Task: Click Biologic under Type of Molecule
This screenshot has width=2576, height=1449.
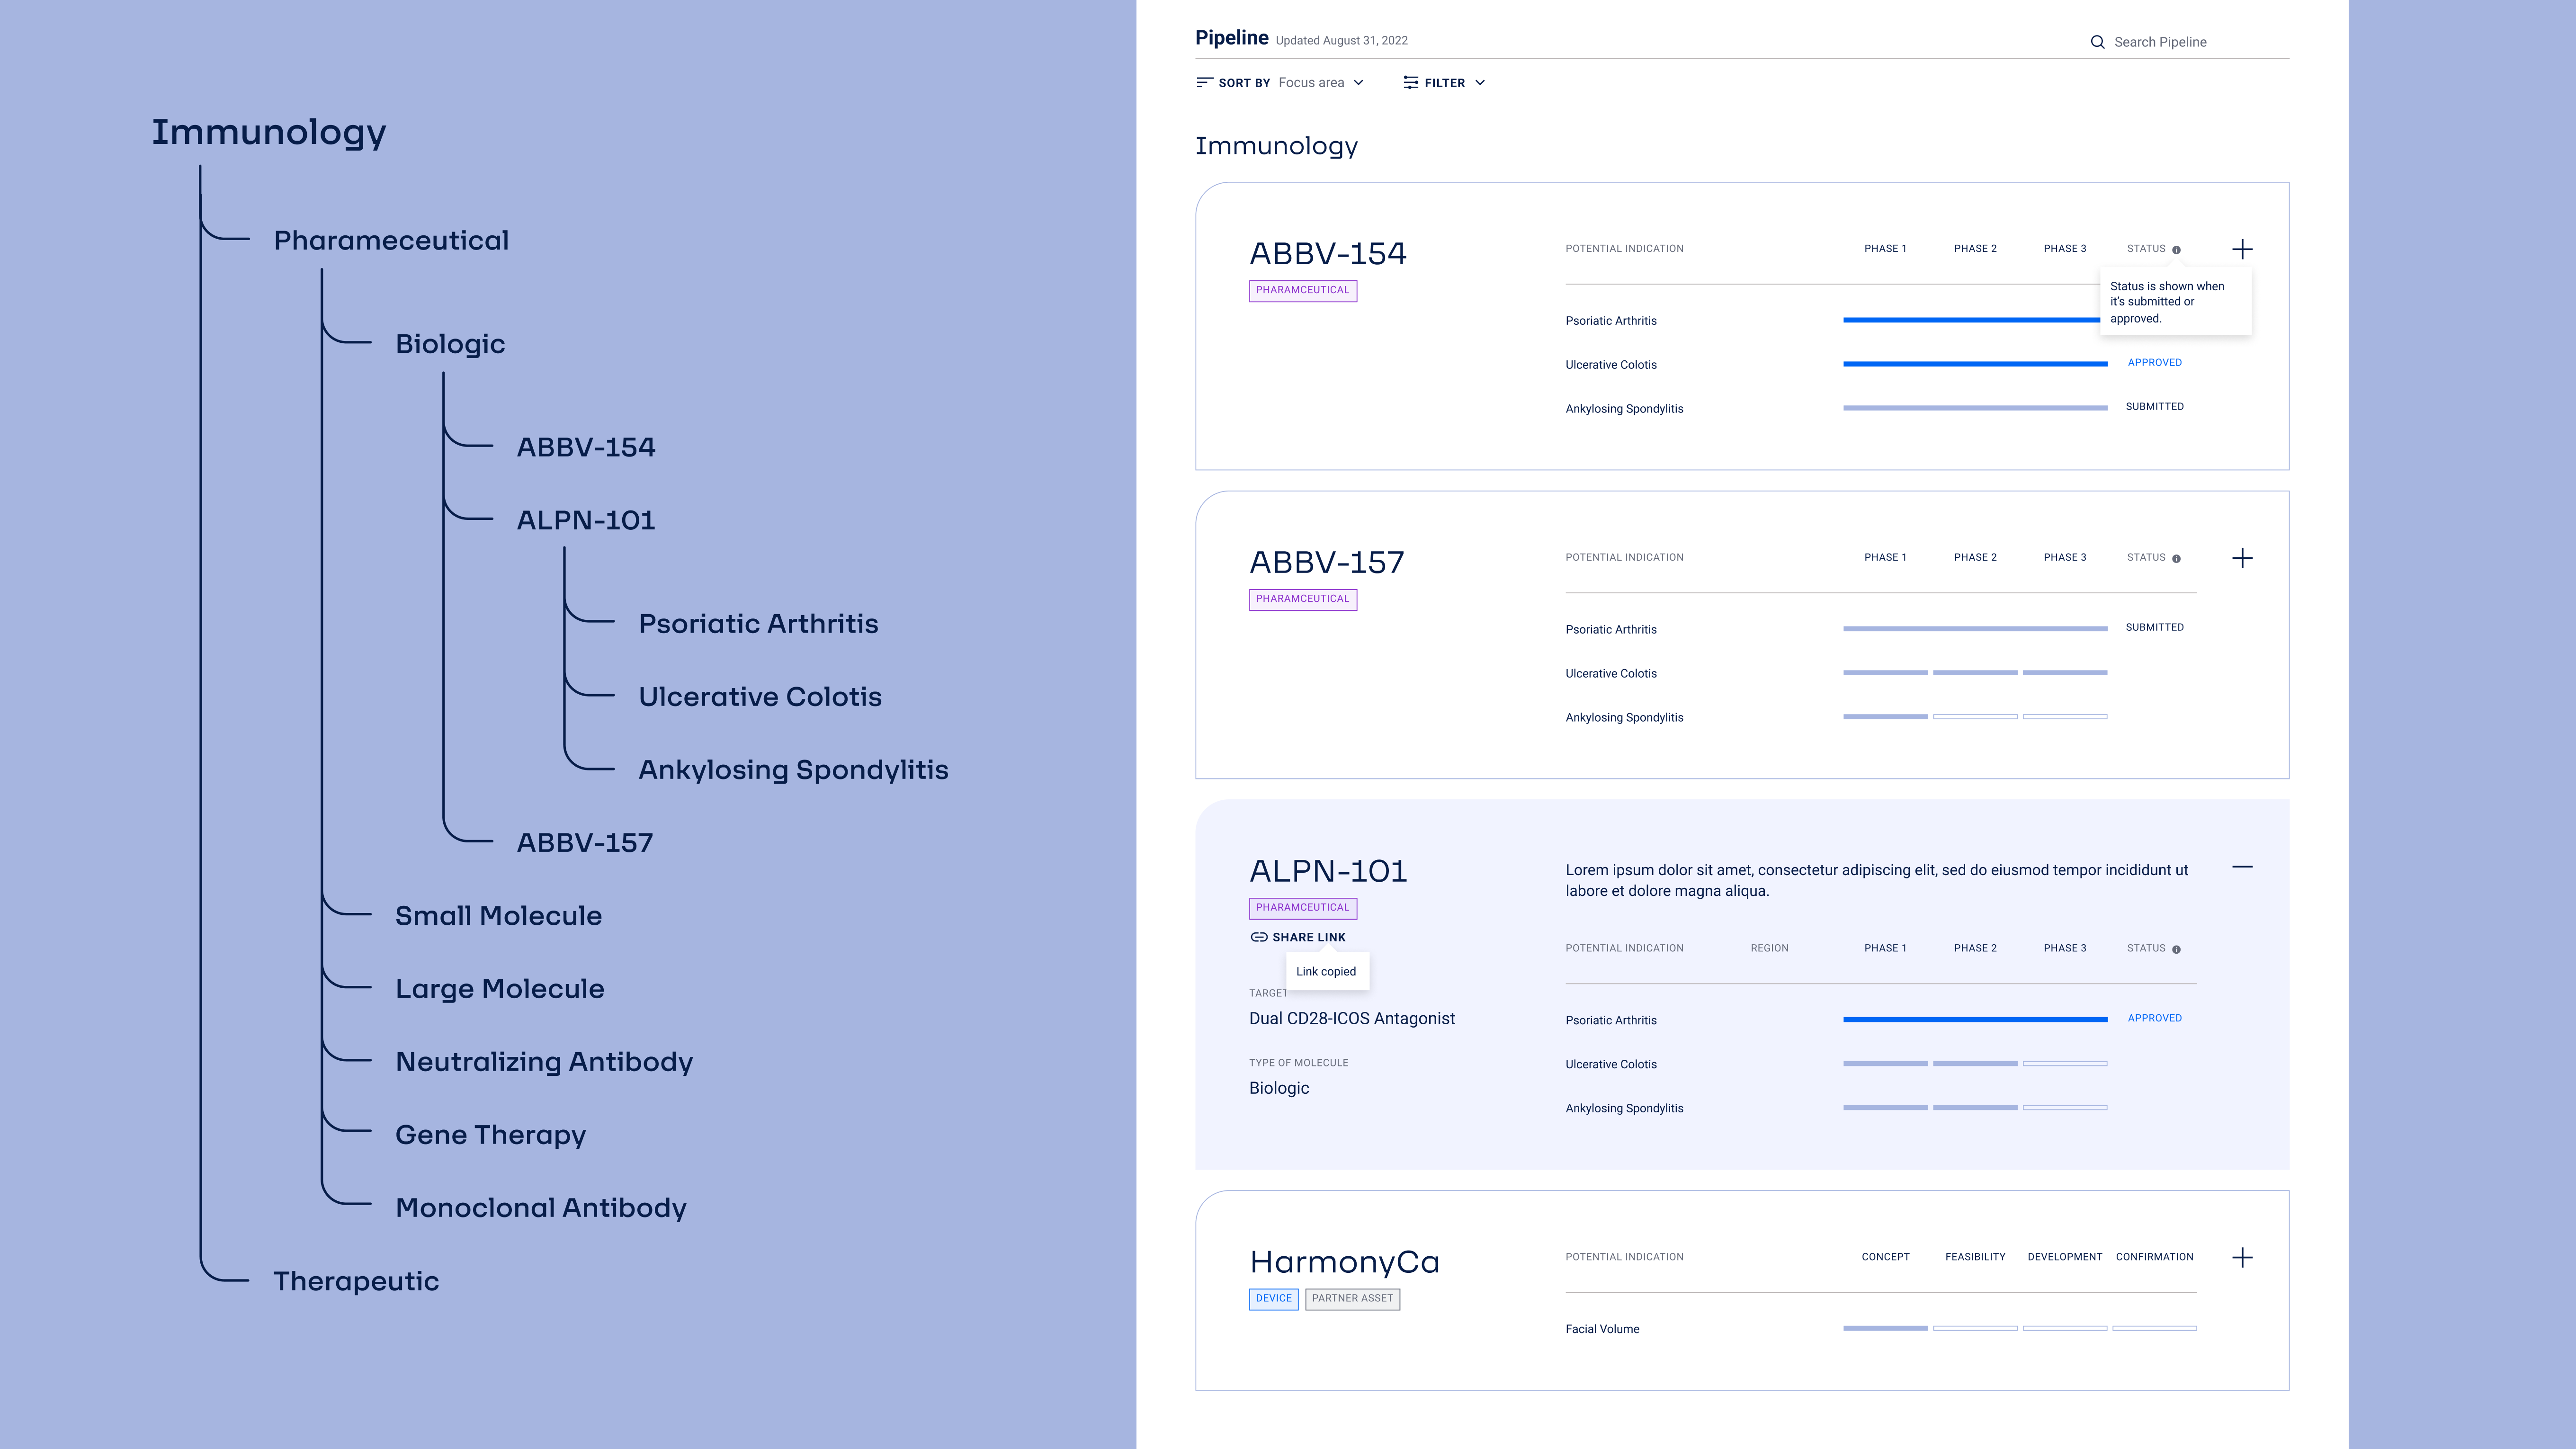Action: 1279,1089
